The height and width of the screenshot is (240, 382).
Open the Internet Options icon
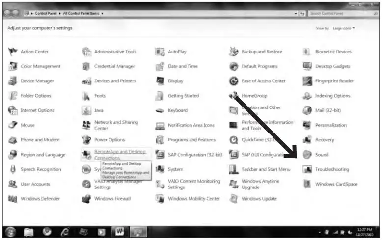13,110
